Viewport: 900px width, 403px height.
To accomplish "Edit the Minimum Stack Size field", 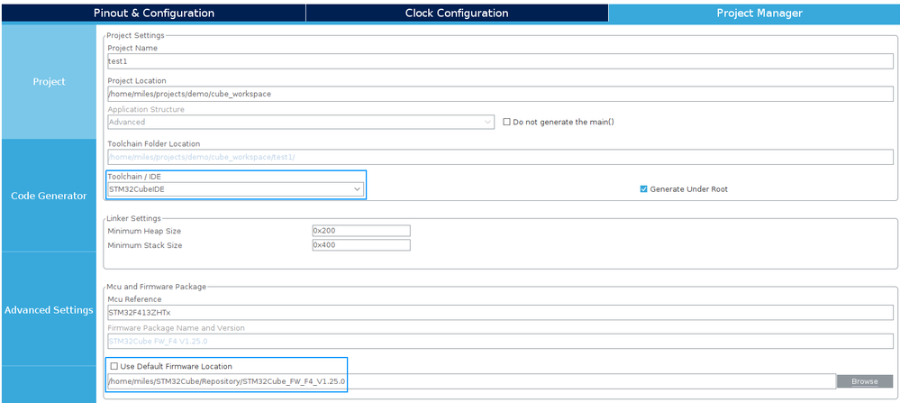I will (x=361, y=245).
